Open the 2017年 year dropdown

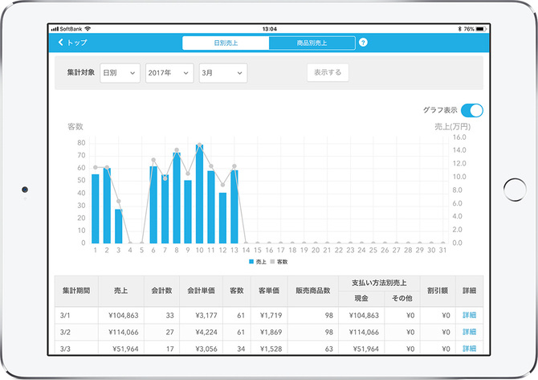click(x=169, y=73)
